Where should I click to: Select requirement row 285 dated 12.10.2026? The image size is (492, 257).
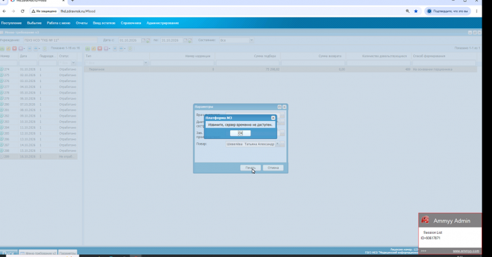click(x=38, y=133)
